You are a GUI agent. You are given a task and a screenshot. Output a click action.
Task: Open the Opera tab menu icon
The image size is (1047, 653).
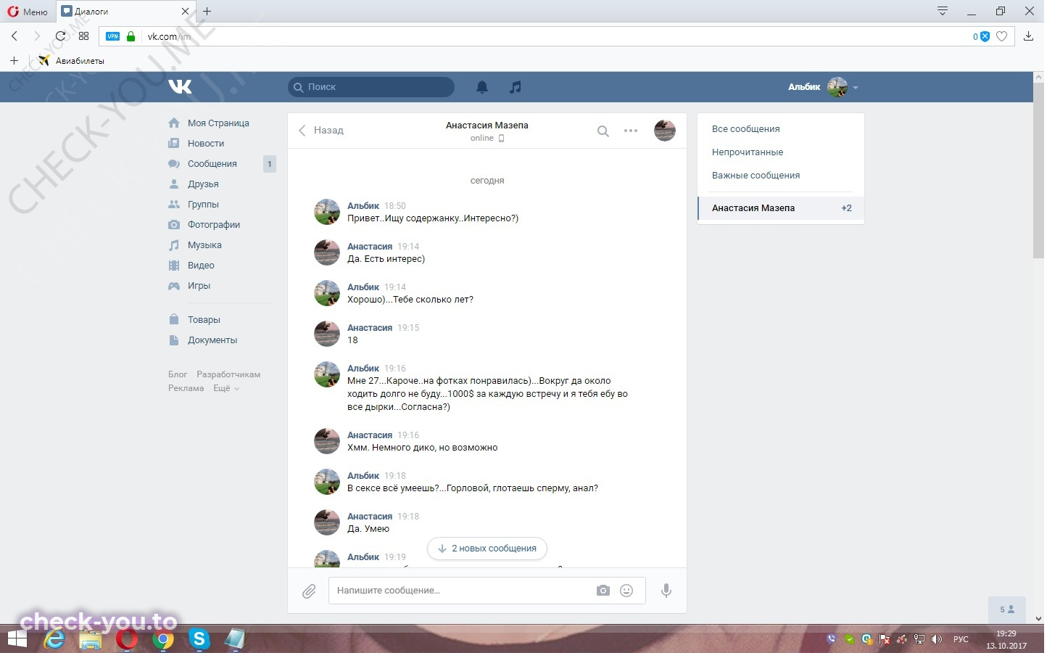tap(943, 11)
